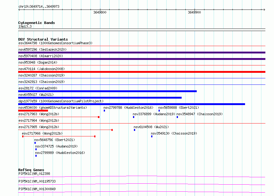Image resolution: width=274 pixels, height=196 pixels.
Task: Open variant nsv3376899 (Audano2019) label
Action: click(154, 114)
